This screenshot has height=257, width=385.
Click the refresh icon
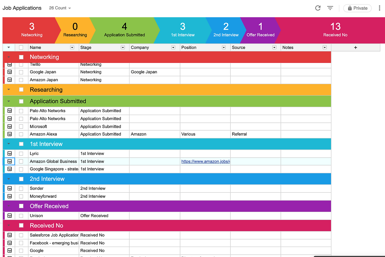[318, 8]
